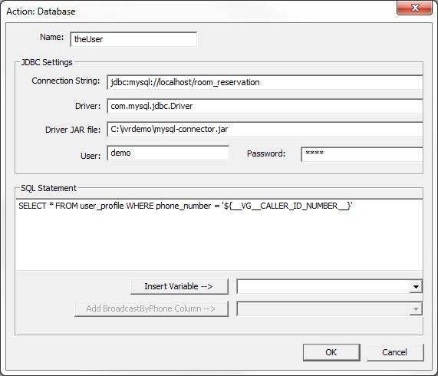This screenshot has height=376, width=438.
Task: Click the Action: Database title bar
Action: (196, 12)
